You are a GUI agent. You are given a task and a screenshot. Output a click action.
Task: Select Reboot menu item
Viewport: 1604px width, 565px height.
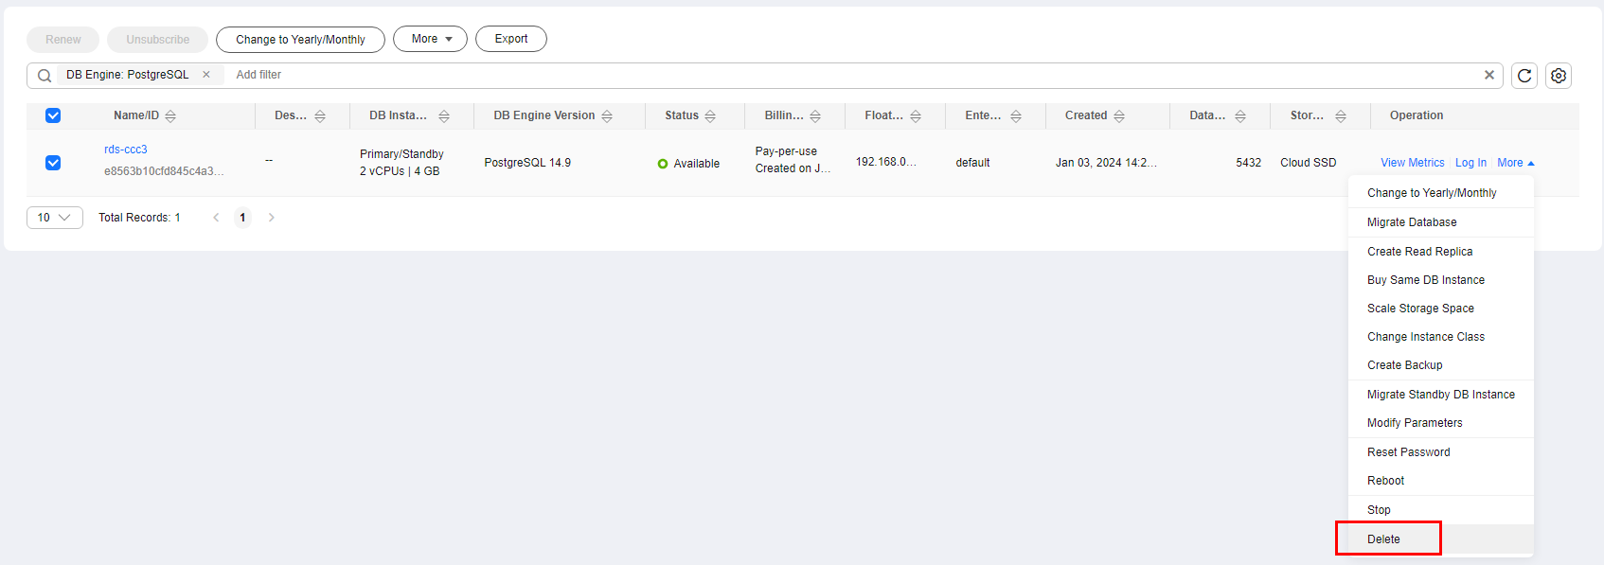click(x=1441, y=481)
